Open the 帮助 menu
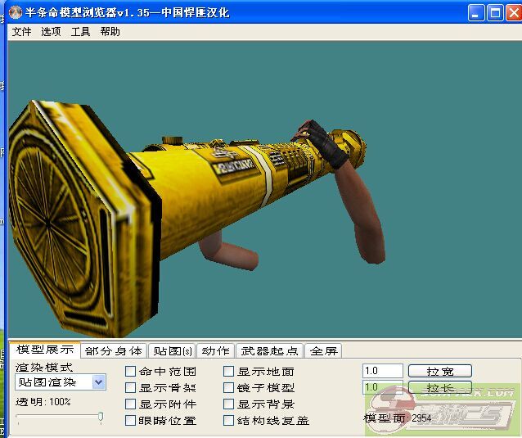Screen dimensions: 522x438 point(110,32)
